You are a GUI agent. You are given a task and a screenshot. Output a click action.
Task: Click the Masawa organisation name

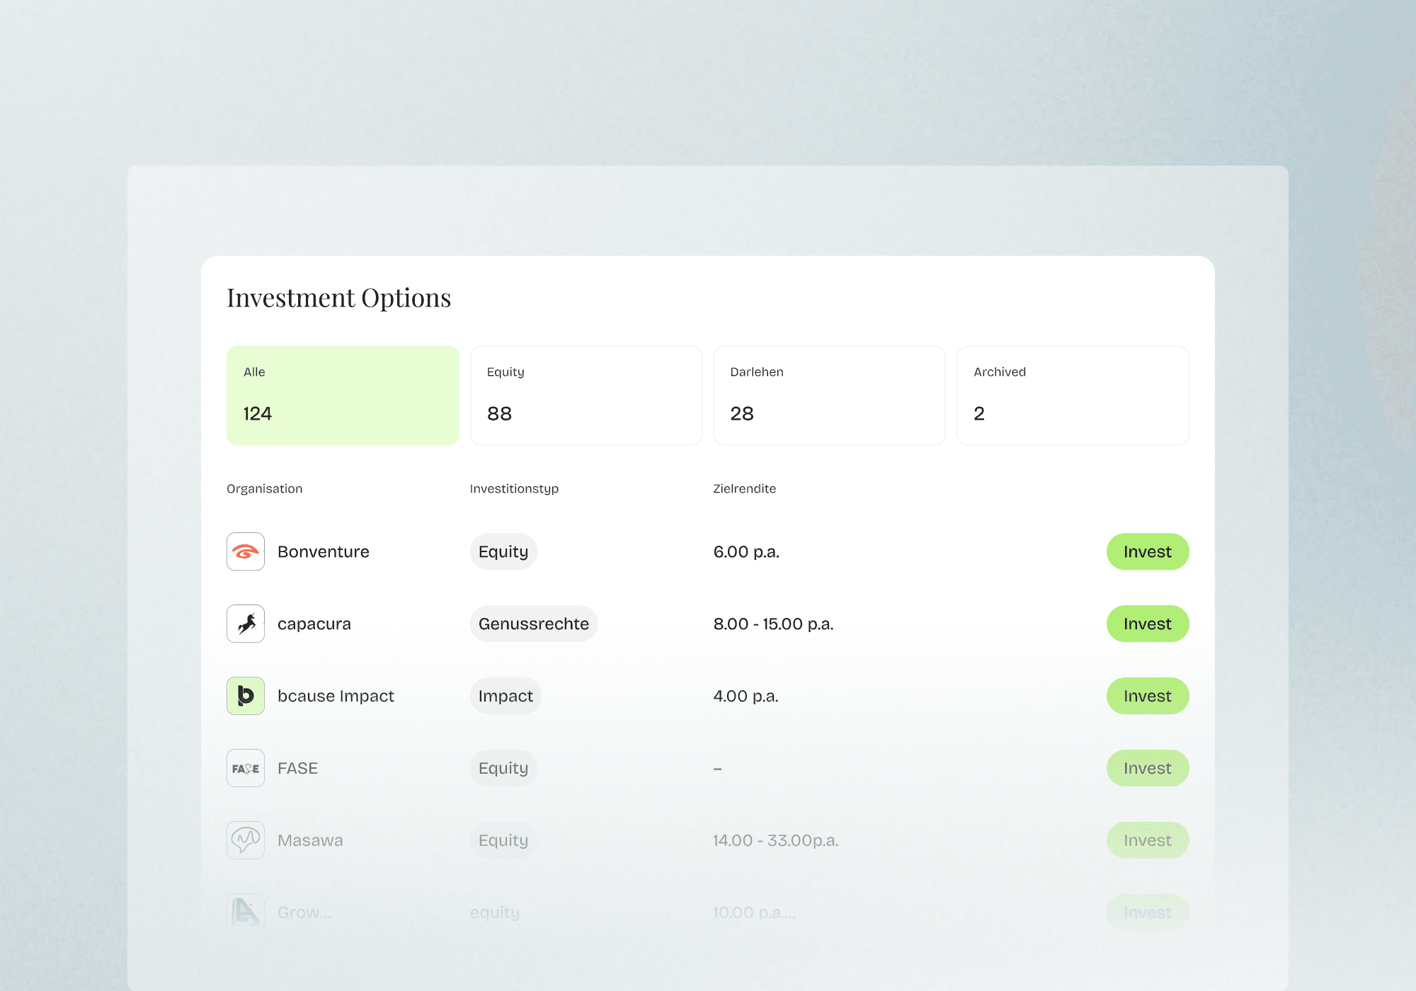(310, 840)
